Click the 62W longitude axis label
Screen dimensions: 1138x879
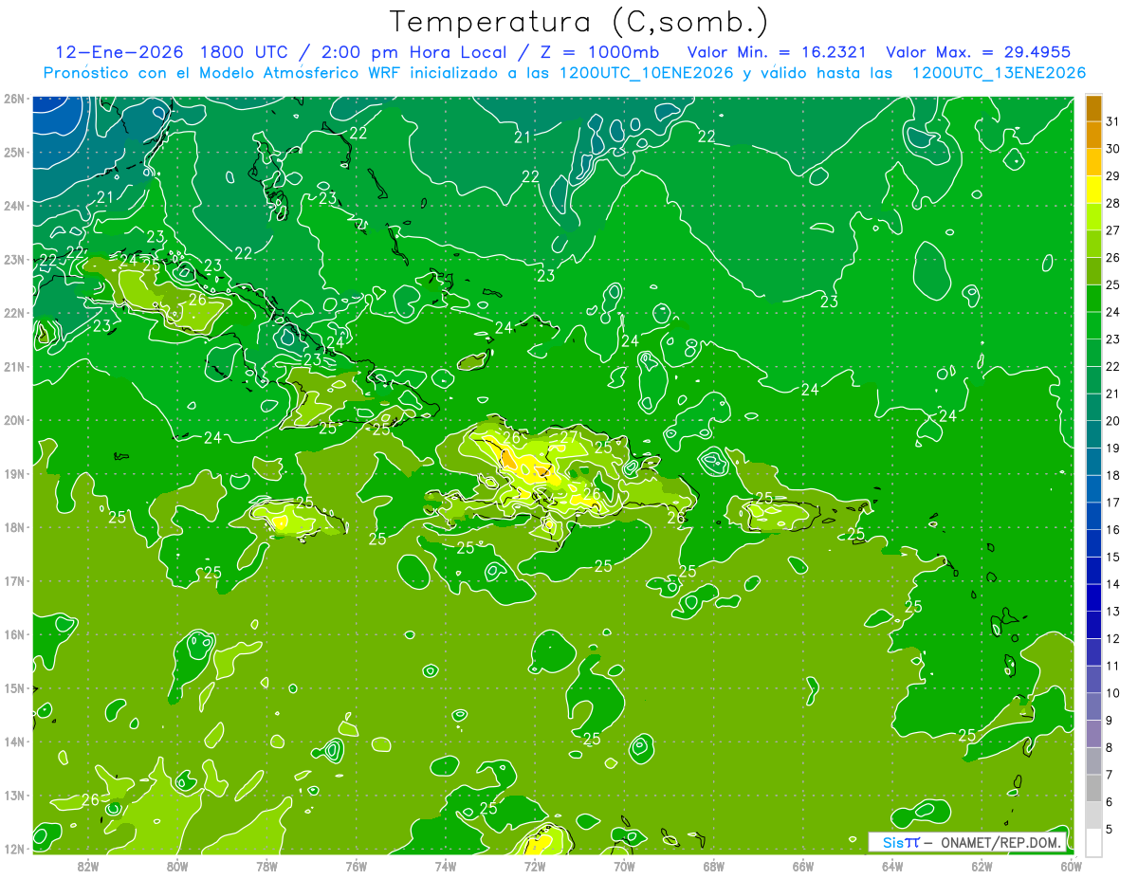point(982,865)
